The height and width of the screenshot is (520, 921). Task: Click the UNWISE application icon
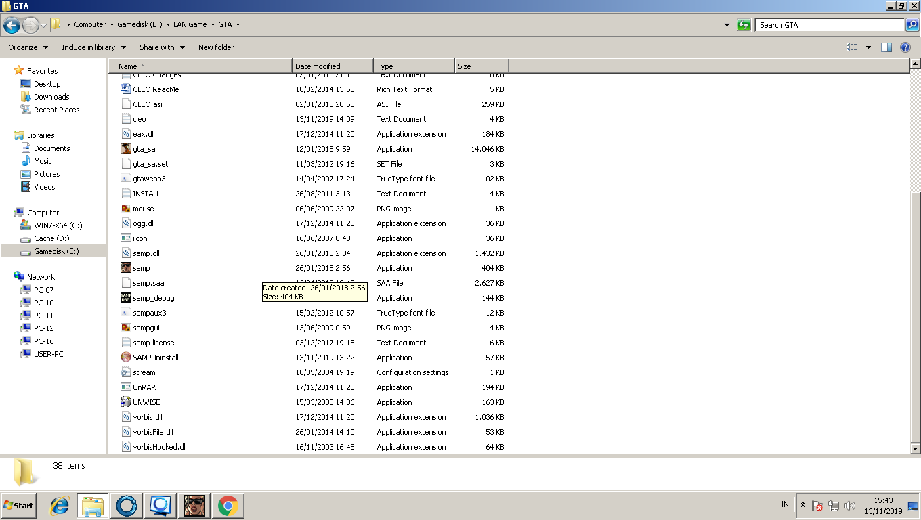[x=126, y=402]
